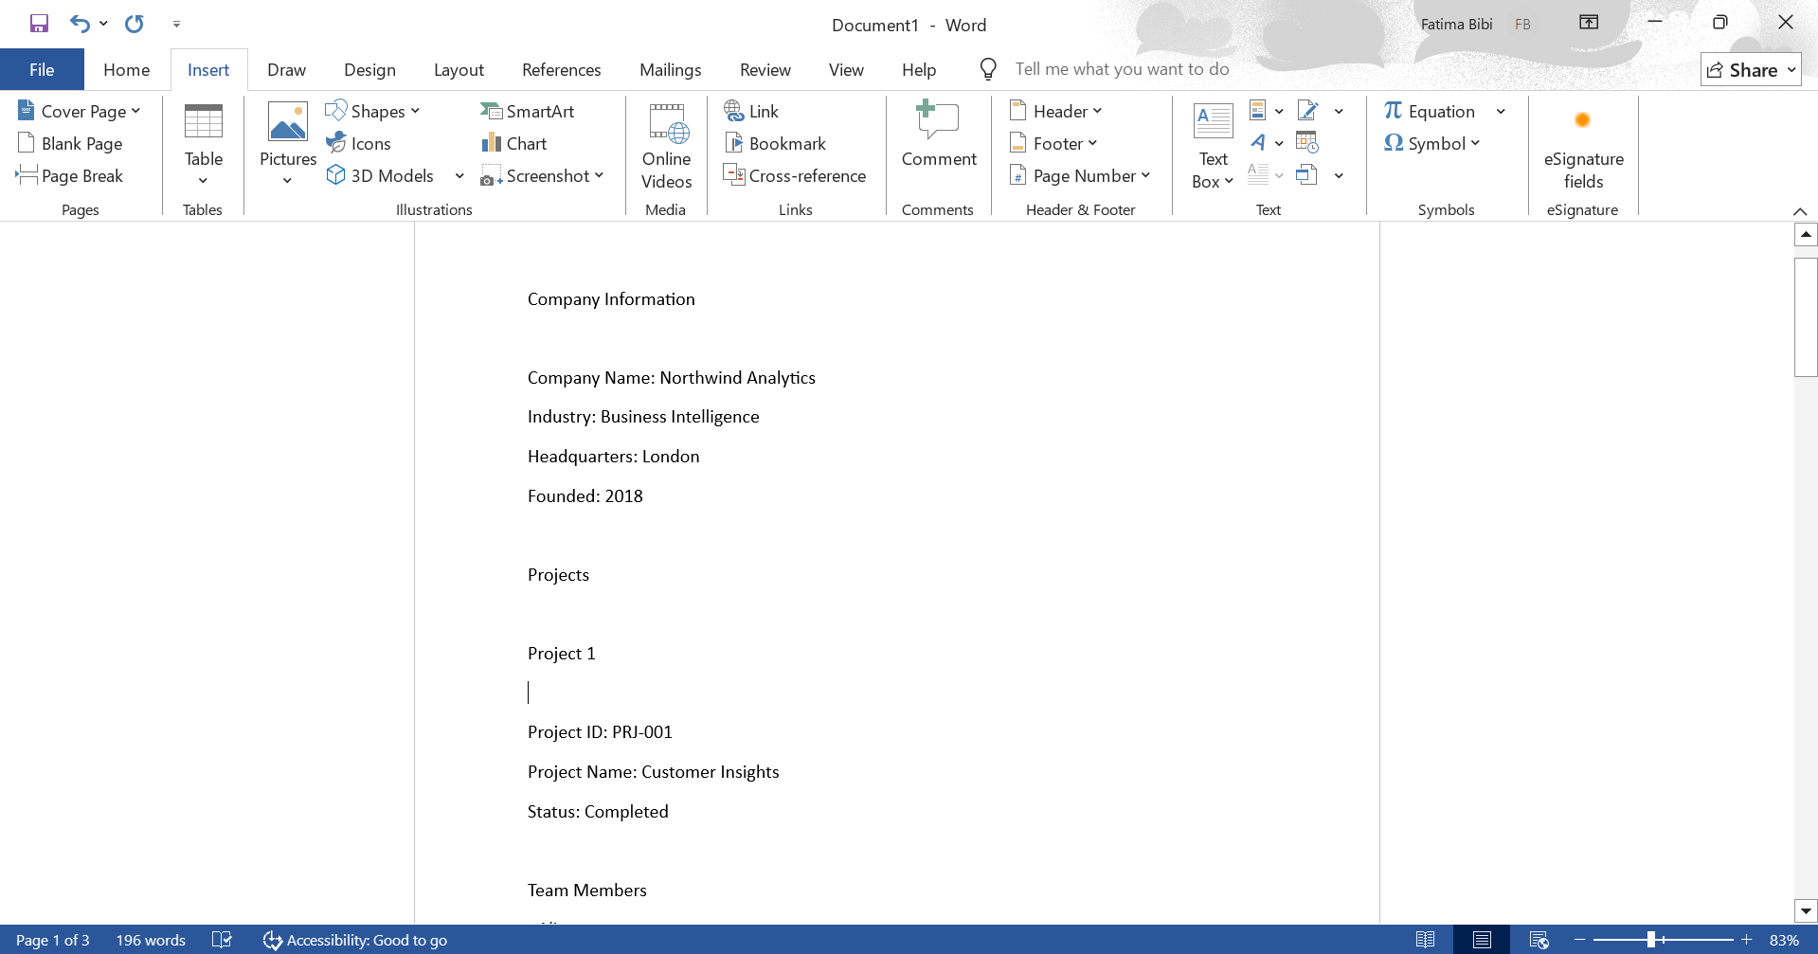Open the Shapes dropdown
The height and width of the screenshot is (954, 1818).
(373, 111)
